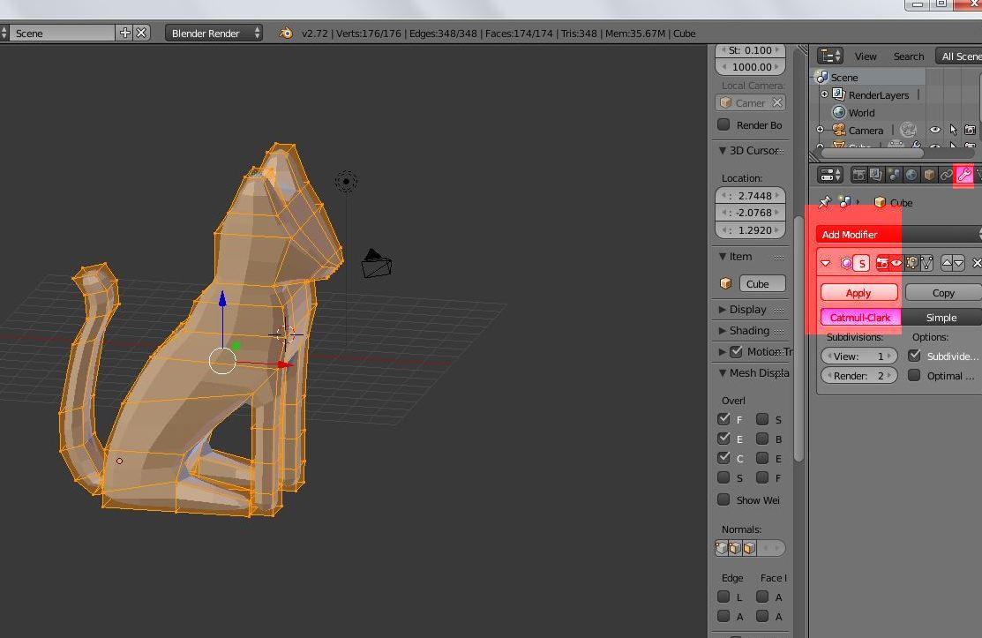Click the View subdivisions value field
This screenshot has height=638, width=982.
tap(858, 356)
